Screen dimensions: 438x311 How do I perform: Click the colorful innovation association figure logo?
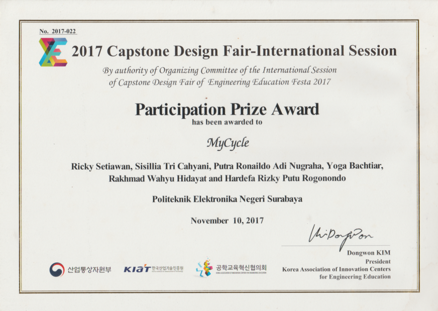click(x=204, y=268)
